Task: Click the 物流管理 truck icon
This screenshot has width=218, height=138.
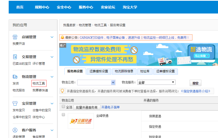Action: [x=15, y=77]
